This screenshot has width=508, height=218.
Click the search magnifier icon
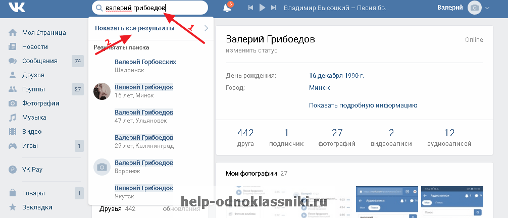point(99,8)
